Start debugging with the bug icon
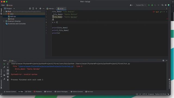This screenshot has height=98, width=174. point(152,5)
